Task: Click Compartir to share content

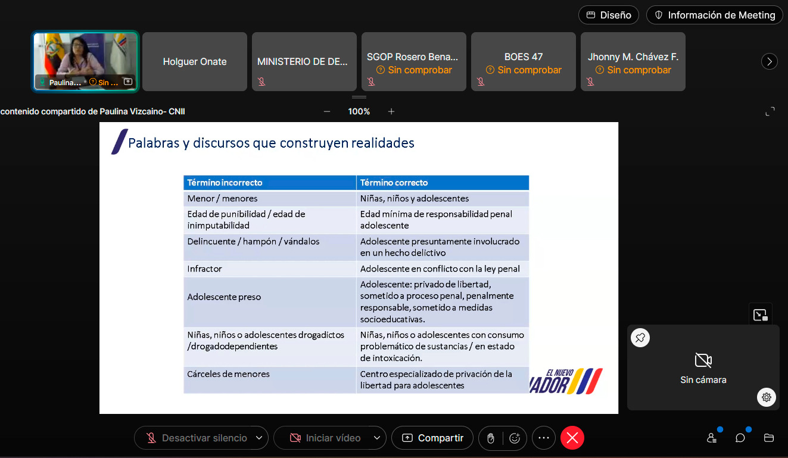Action: click(432, 438)
